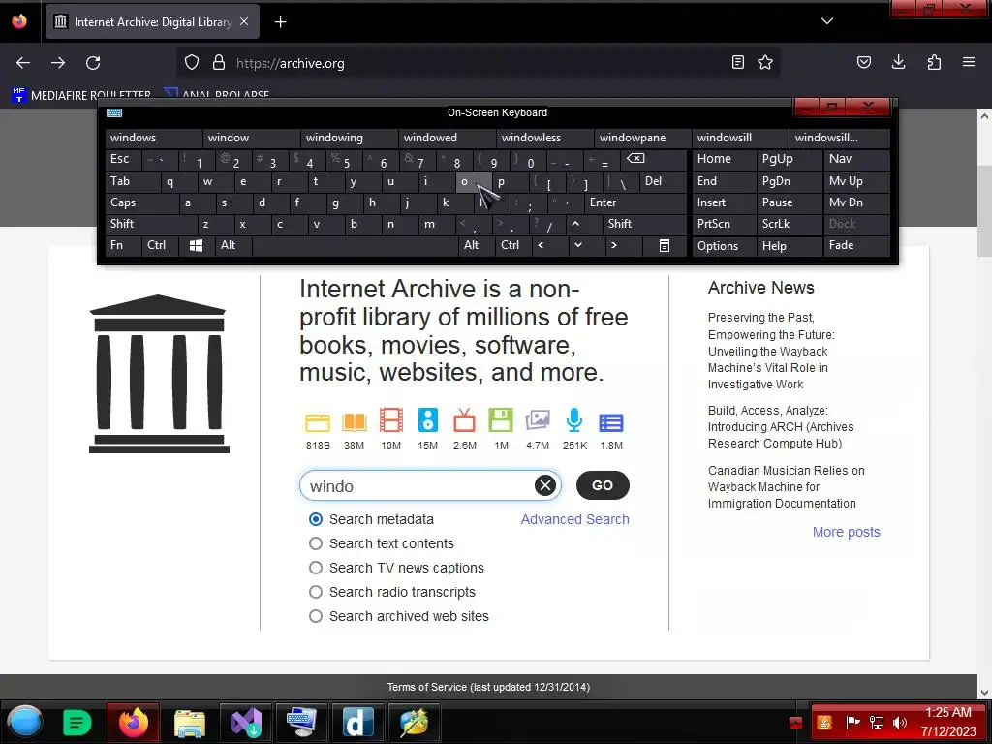Click the Fade key on On-Screen Keyboard
This screenshot has height=744, width=992.
point(856,245)
